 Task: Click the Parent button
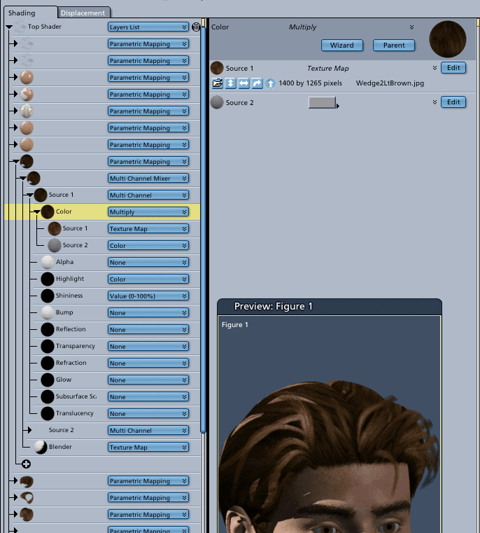tap(394, 46)
